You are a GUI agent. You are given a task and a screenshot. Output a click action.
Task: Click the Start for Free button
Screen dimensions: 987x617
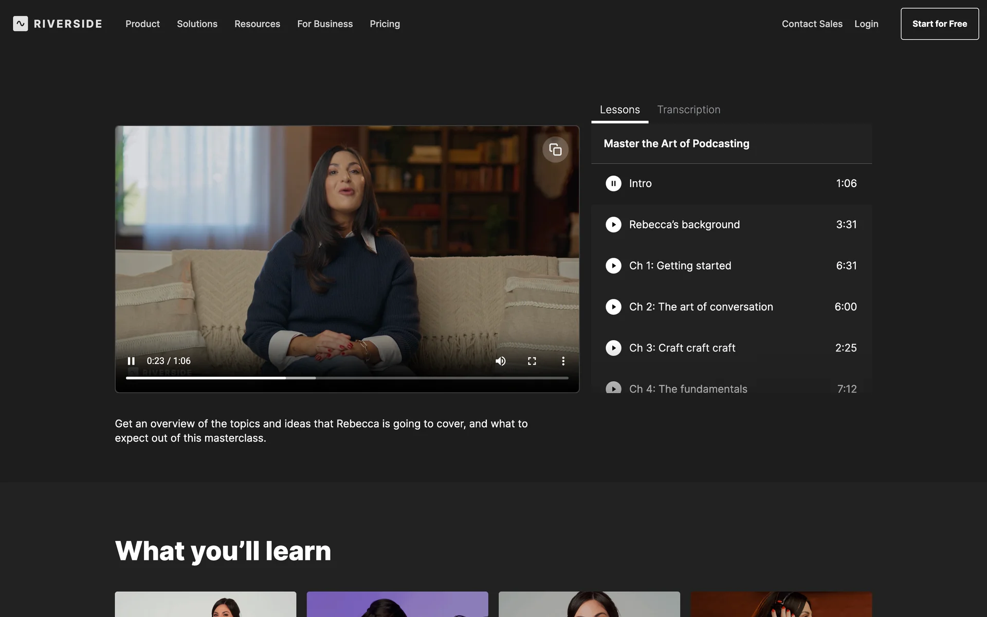tap(939, 24)
